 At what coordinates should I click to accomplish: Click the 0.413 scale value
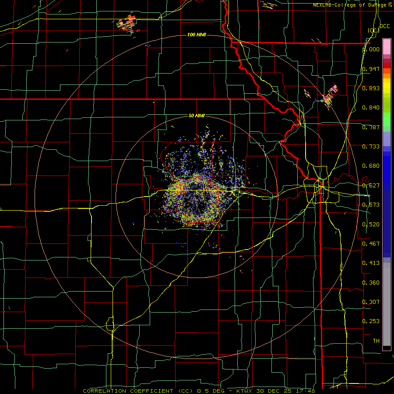pyautogui.click(x=371, y=263)
